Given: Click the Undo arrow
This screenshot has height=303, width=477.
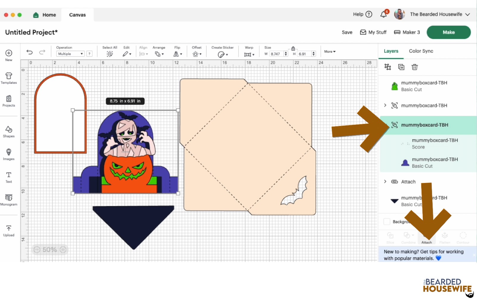Looking at the screenshot, I should 30,52.
